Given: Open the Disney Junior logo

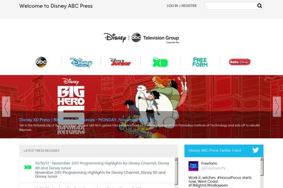Looking at the screenshot, I should [x=120, y=62].
